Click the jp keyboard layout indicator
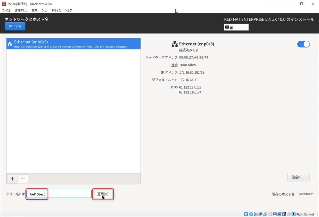 click(236, 27)
